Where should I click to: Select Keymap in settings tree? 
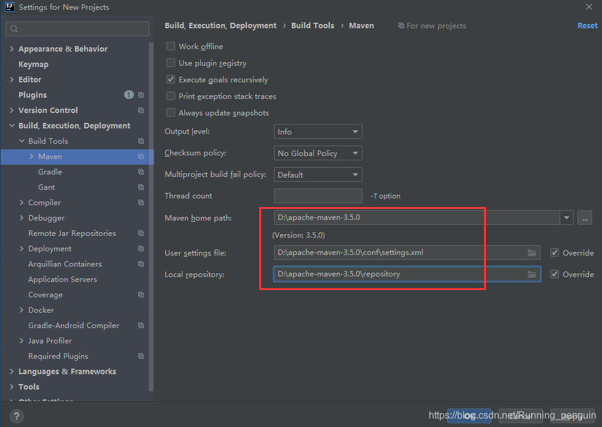click(x=33, y=64)
